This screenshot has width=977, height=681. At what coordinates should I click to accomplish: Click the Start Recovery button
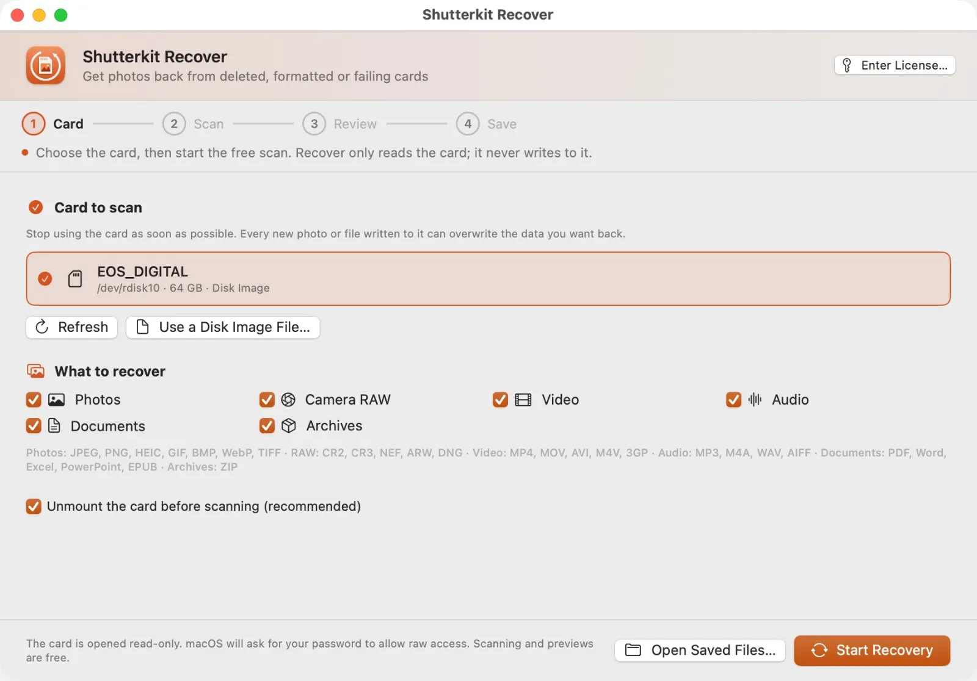coord(872,650)
